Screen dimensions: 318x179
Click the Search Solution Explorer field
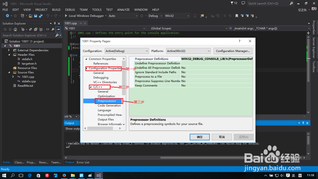[x=28, y=35]
